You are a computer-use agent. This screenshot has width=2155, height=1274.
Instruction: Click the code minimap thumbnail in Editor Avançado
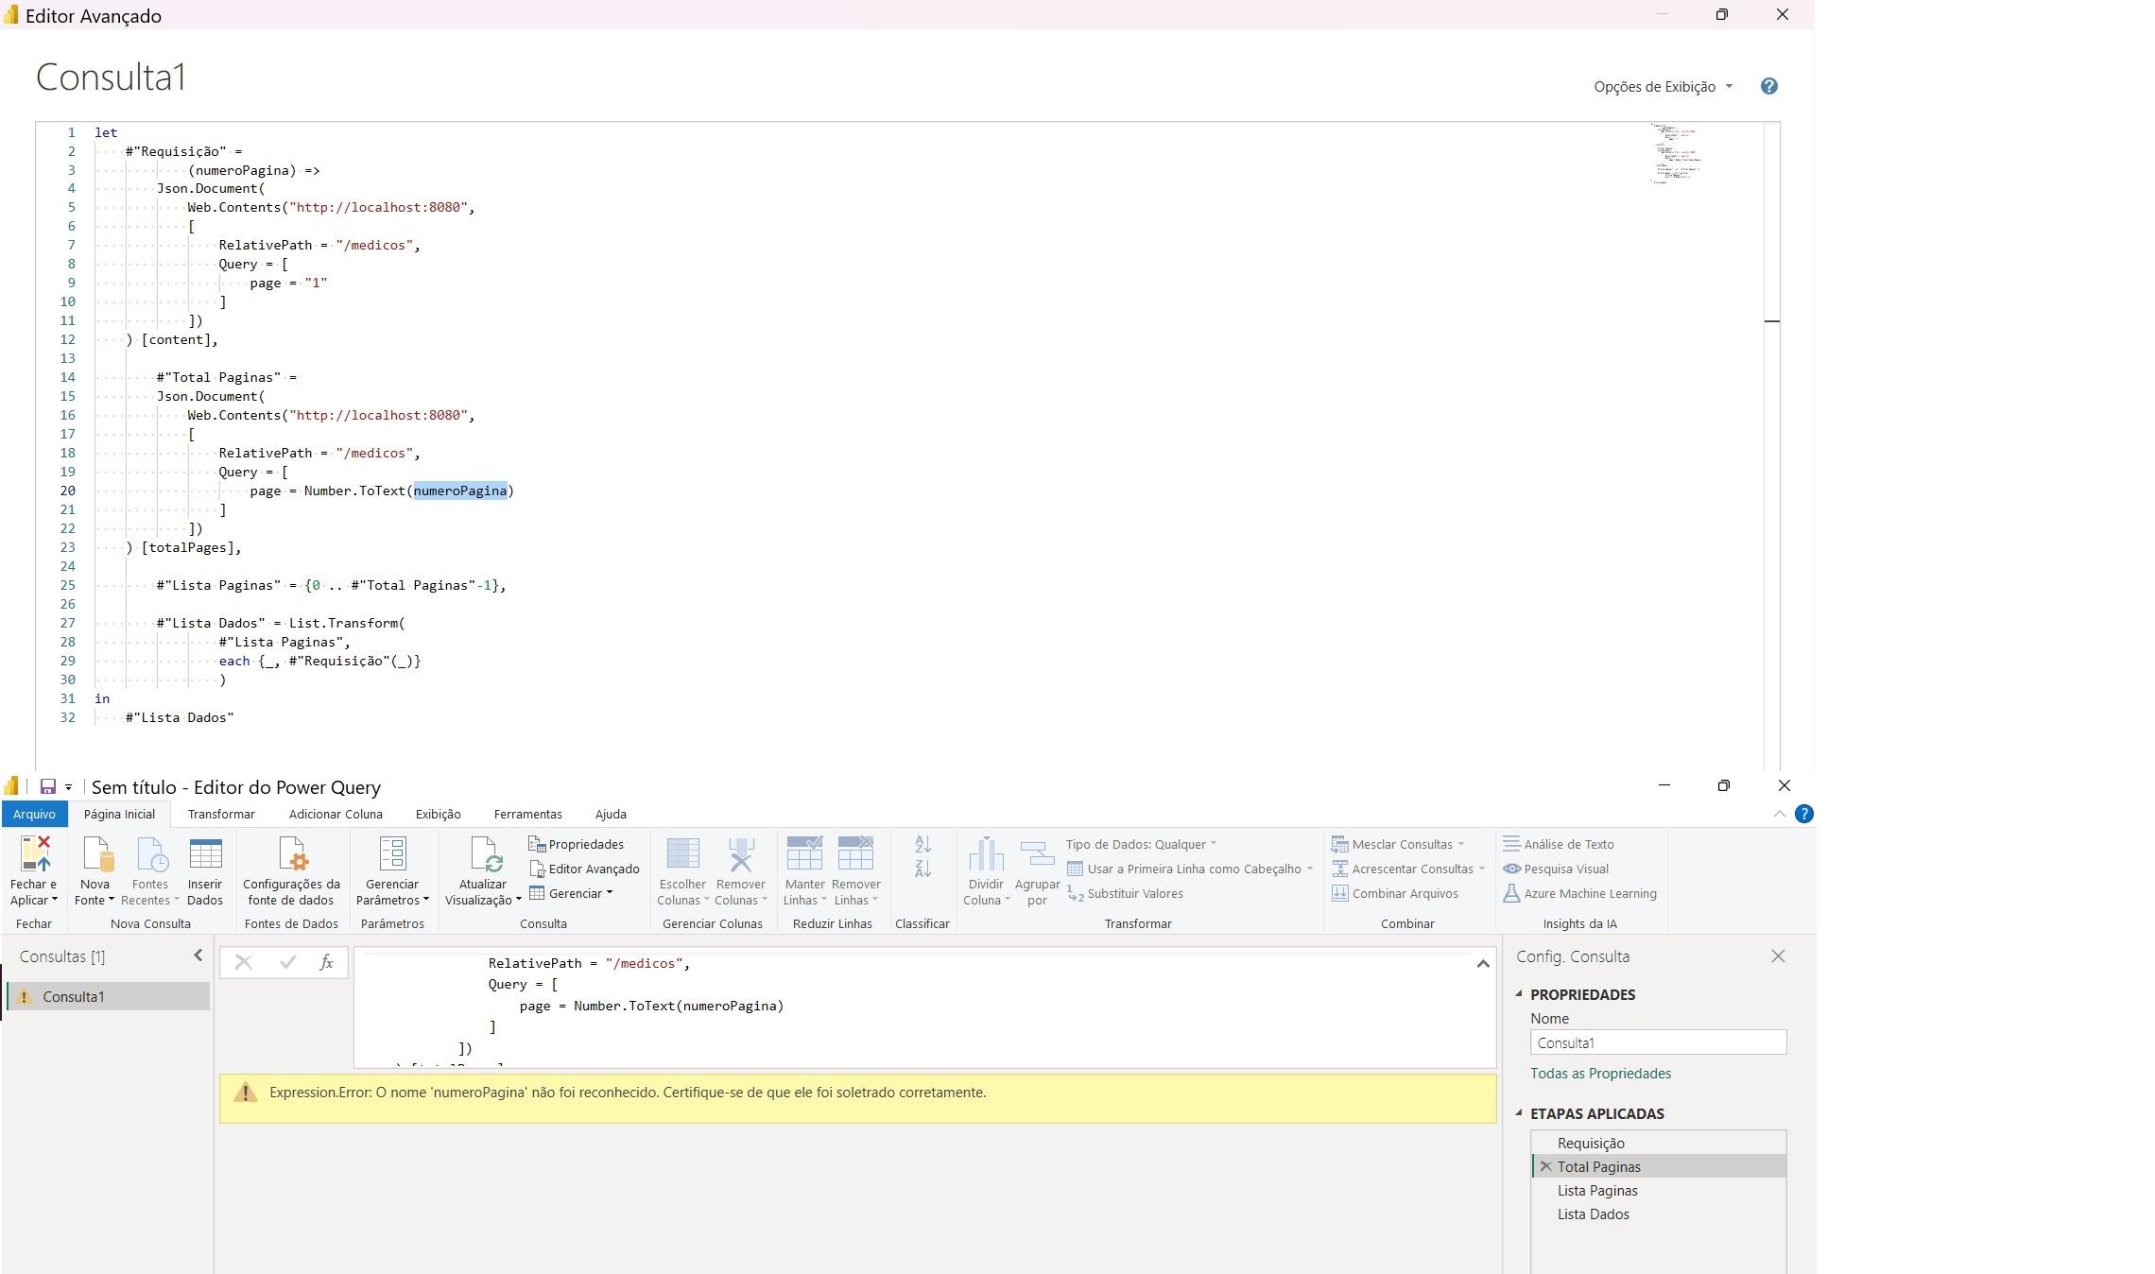pyautogui.click(x=1676, y=151)
